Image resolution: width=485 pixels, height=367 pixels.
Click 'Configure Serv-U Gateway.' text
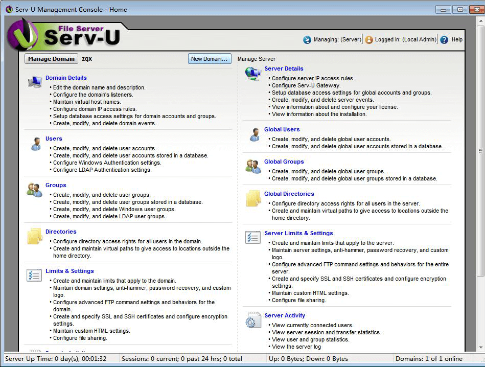pos(306,85)
